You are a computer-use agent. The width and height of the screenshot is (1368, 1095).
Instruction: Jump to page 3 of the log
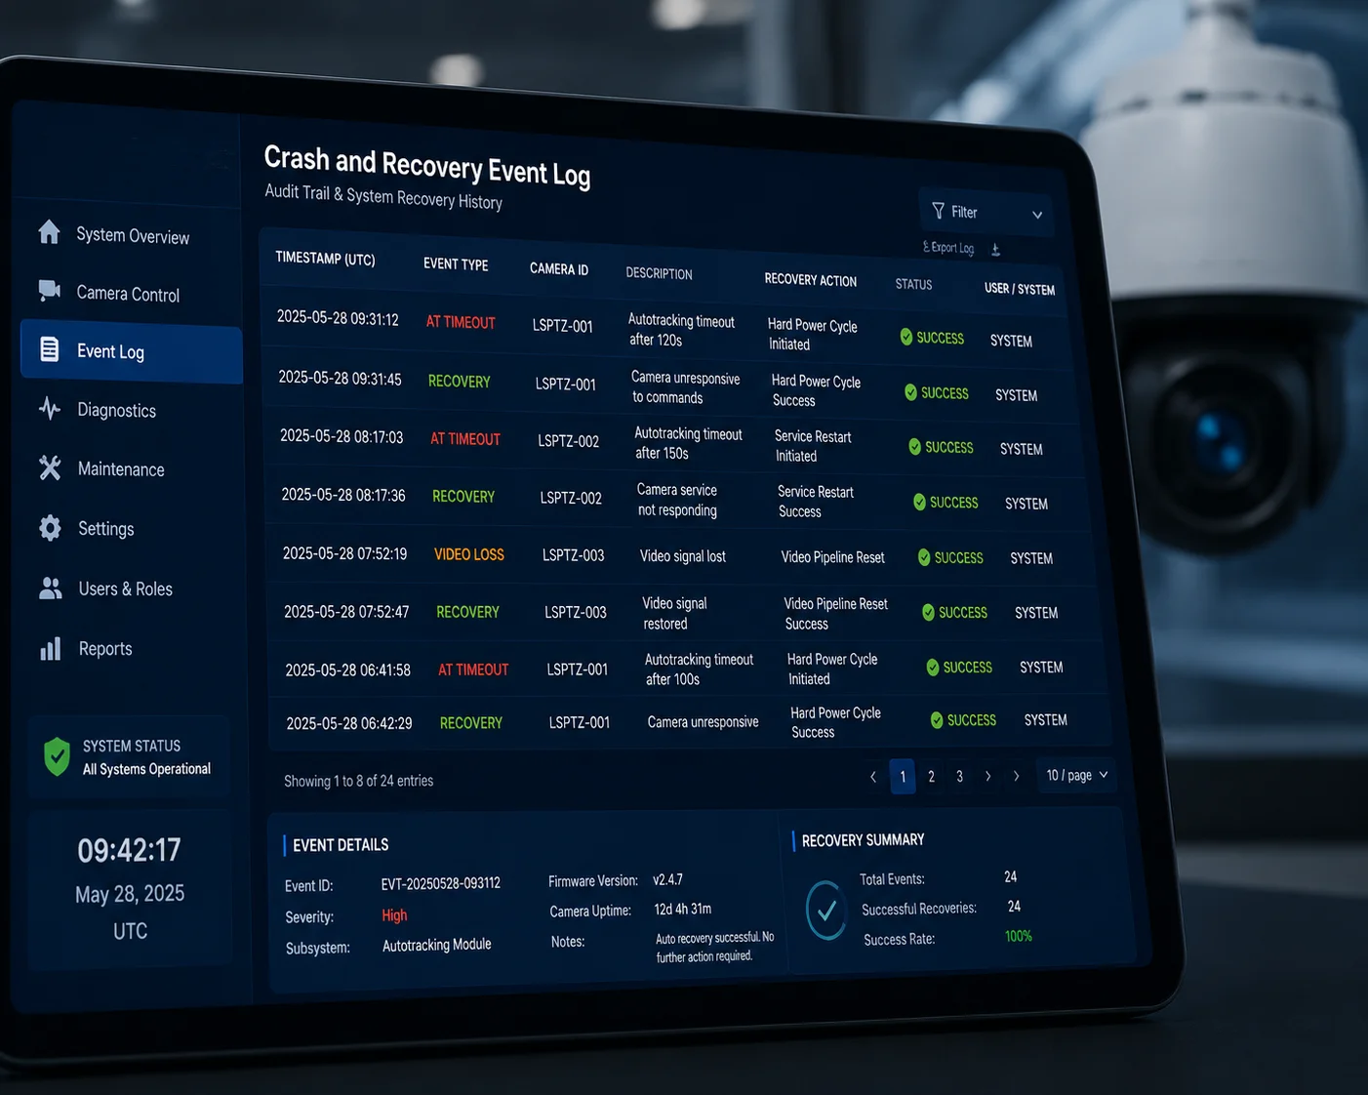point(960,777)
